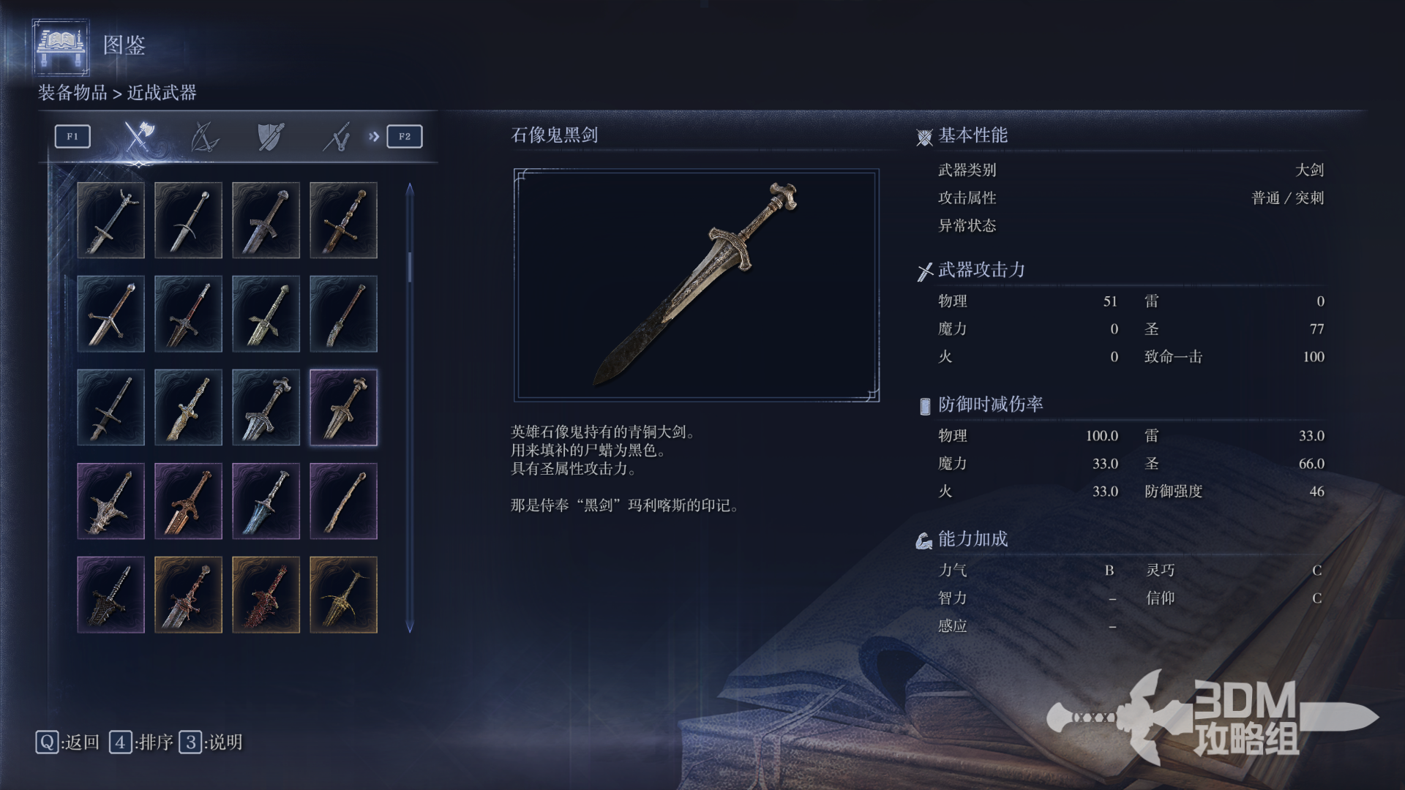Click the weapon list scrollbar handle
Screen dimensions: 1405x790
click(410, 267)
